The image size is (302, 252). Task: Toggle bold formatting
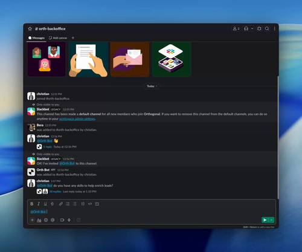32,204
